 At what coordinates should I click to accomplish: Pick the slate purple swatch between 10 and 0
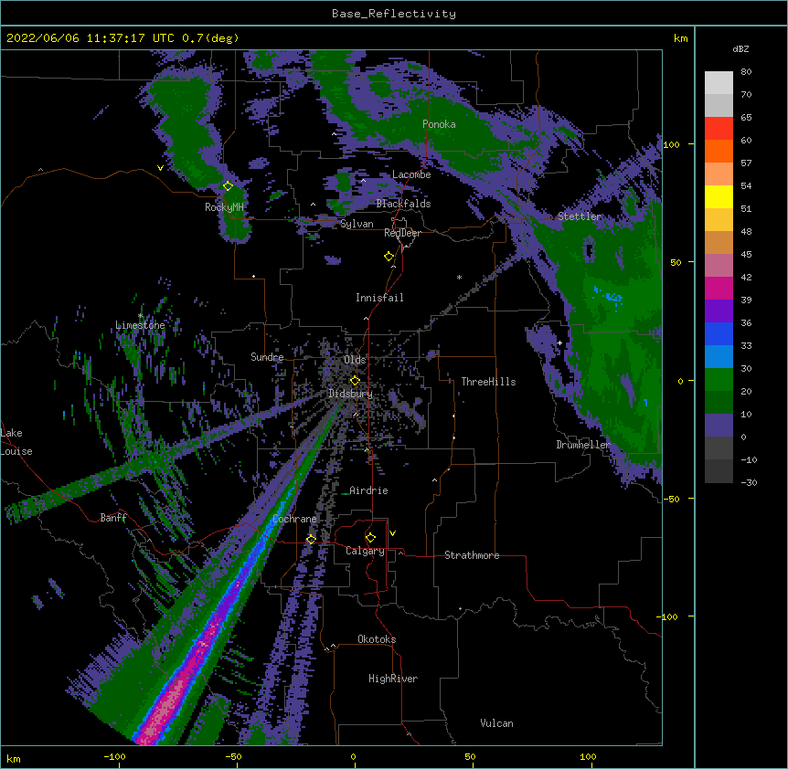click(719, 426)
